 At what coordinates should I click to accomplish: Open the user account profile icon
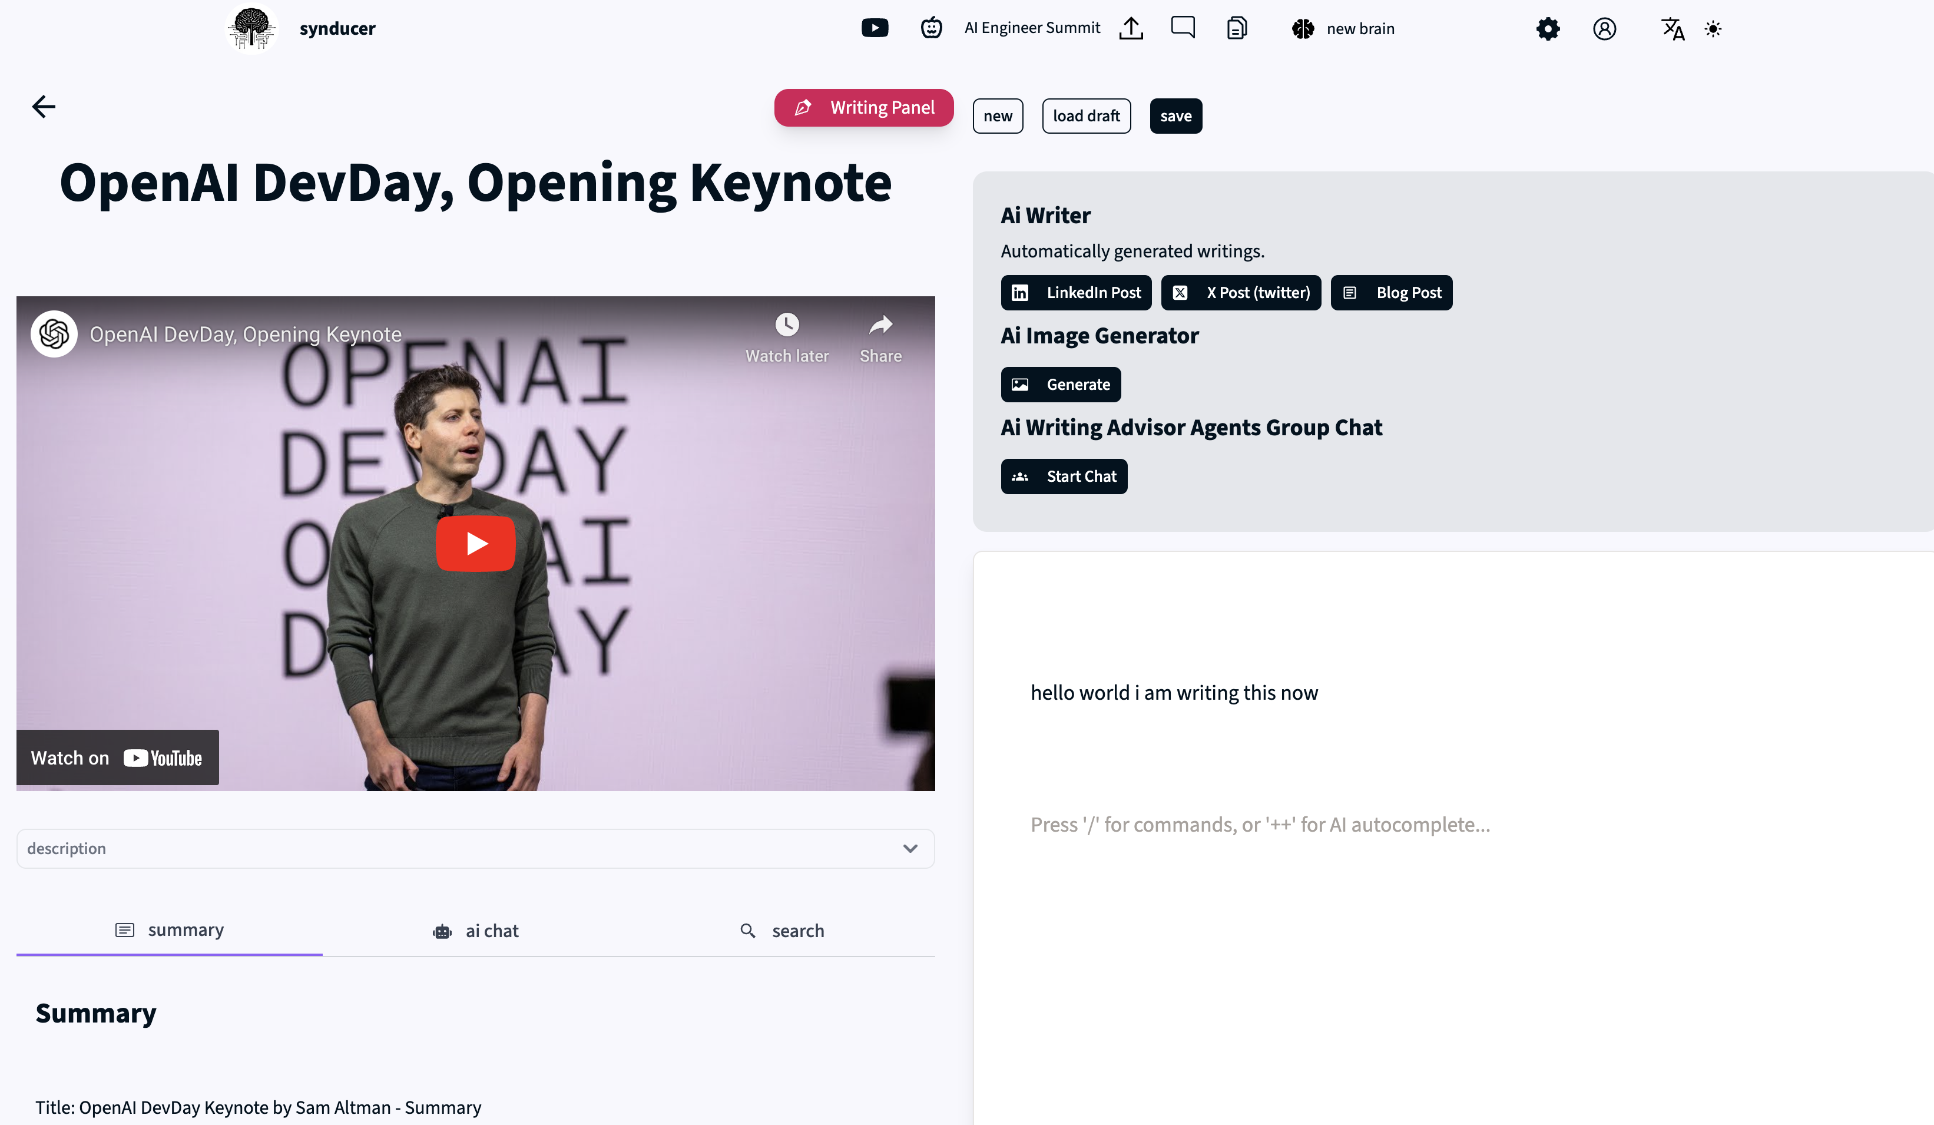click(x=1604, y=29)
